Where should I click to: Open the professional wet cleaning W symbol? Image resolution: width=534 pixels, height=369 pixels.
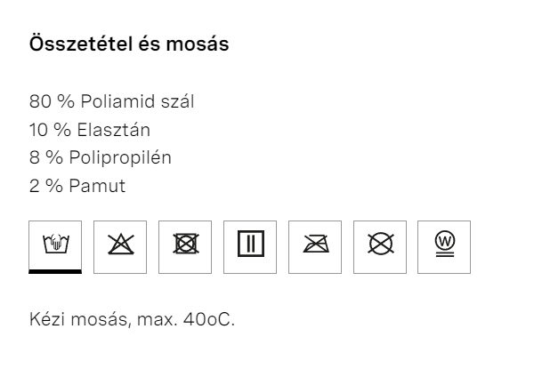444,247
